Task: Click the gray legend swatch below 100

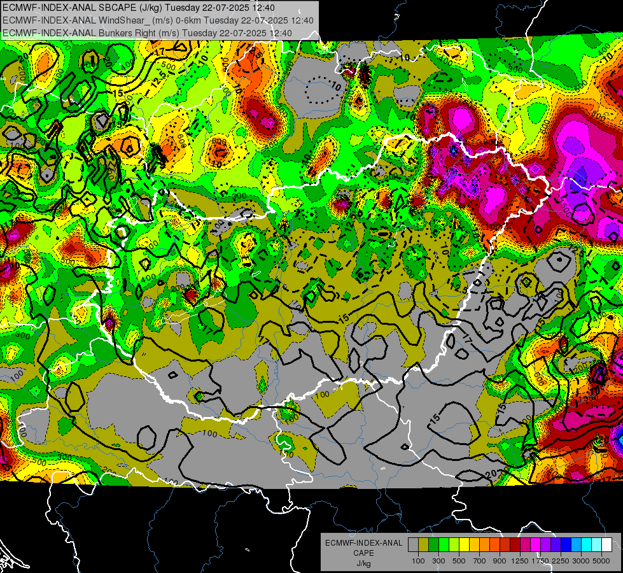Action: coord(413,545)
